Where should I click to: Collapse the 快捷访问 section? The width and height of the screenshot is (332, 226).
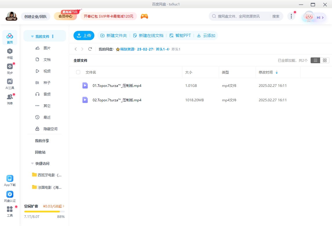tap(32, 163)
